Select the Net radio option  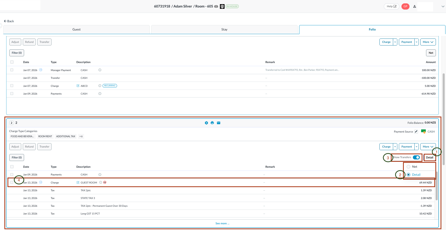(408, 167)
